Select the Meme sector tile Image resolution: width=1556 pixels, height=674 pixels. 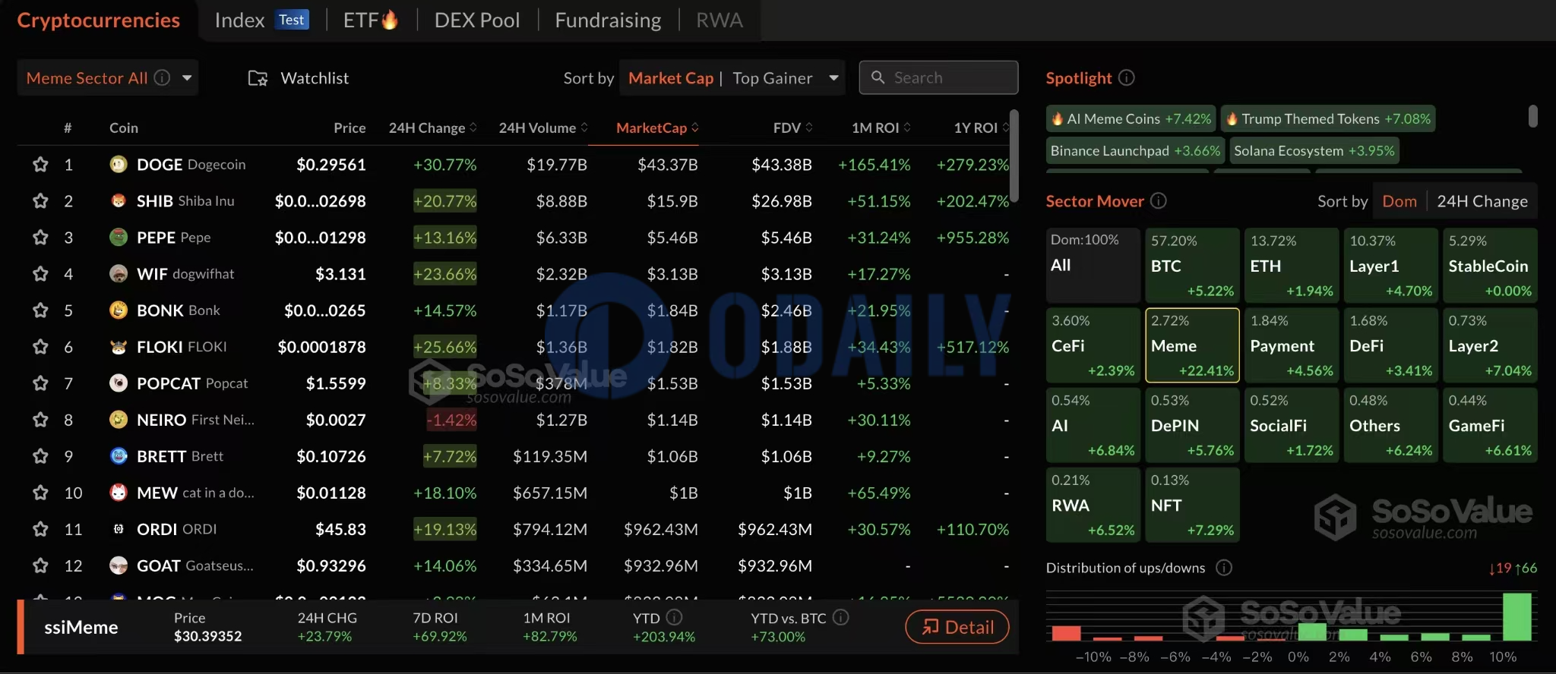[x=1192, y=345]
